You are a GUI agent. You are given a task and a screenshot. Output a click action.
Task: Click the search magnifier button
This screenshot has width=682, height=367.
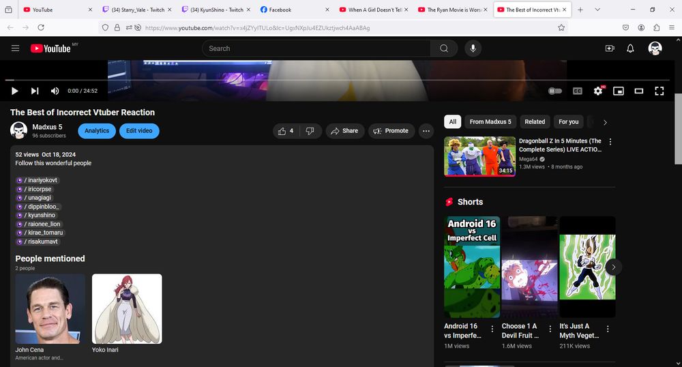pos(444,48)
